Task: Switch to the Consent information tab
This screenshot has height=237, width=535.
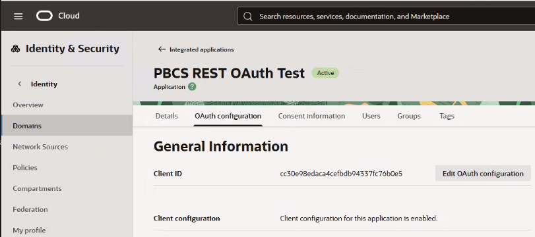Action: pos(311,116)
